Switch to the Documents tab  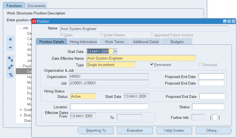click(x=36, y=6)
